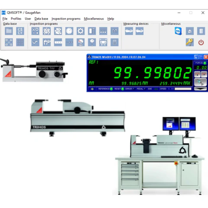Screen dimensions: 208x208
Task: Click the red power exit icon
Action: pyautogui.click(x=201, y=42)
